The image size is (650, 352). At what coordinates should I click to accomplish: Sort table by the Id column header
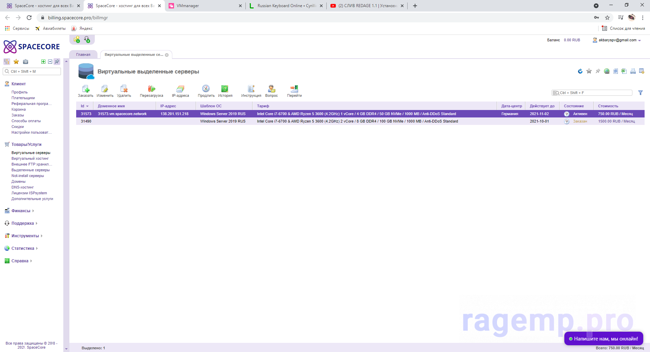[85, 106]
